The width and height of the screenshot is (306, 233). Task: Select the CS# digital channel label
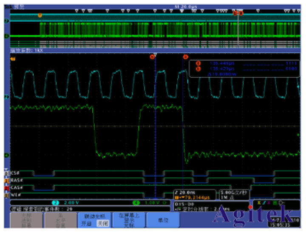16,173
